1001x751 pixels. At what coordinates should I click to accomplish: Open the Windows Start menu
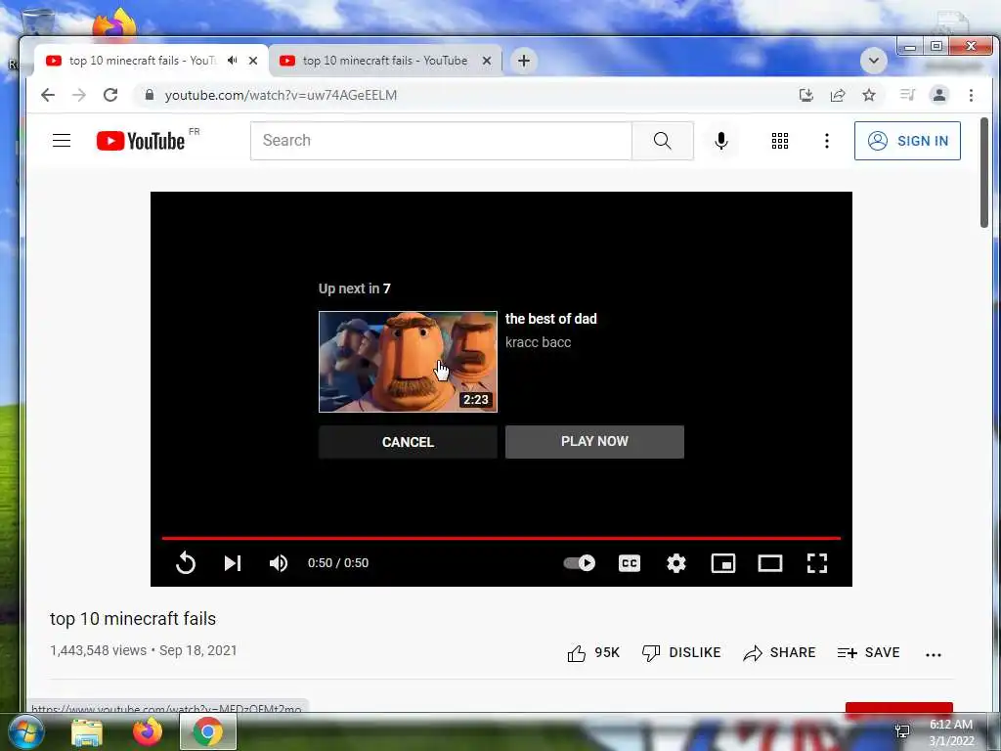tap(25, 732)
